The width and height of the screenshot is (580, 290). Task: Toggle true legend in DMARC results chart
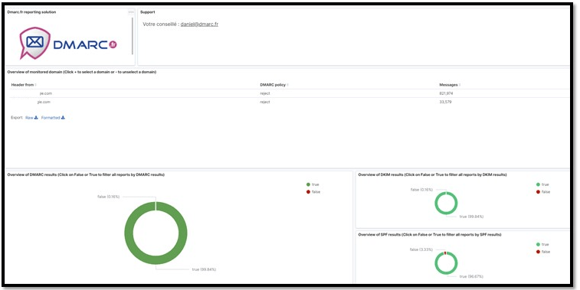point(313,184)
